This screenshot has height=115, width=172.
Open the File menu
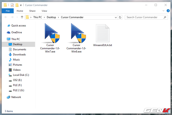7,11
